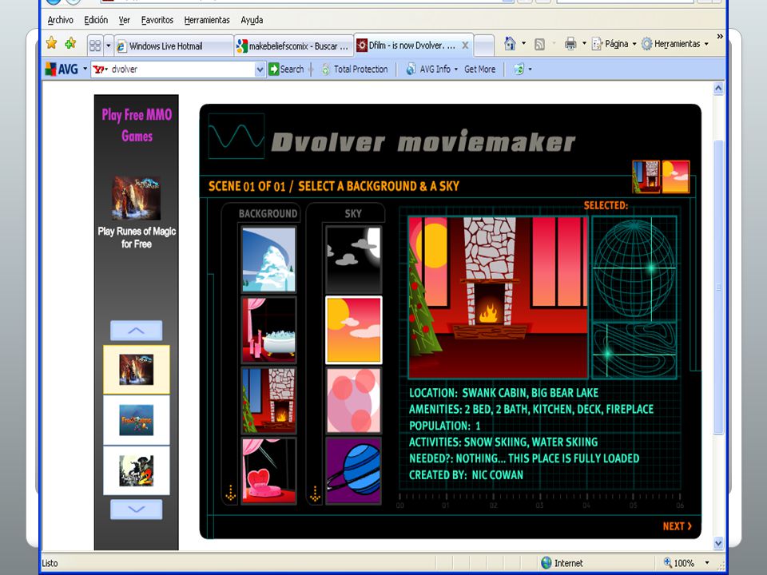Select the second game ad thumbnail
The height and width of the screenshot is (575, 767).
tap(137, 420)
